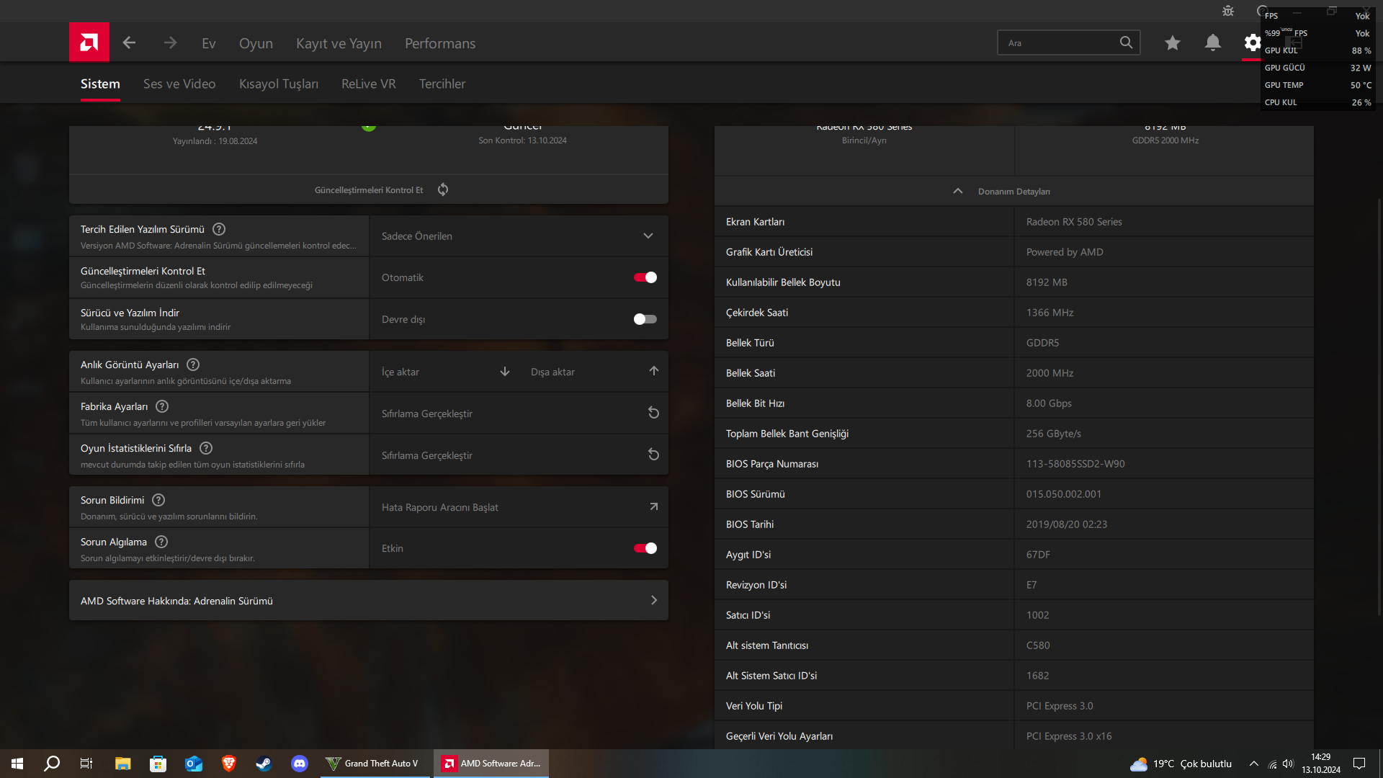The width and height of the screenshot is (1383, 778).
Task: Open the Performans menu
Action: pos(439,43)
